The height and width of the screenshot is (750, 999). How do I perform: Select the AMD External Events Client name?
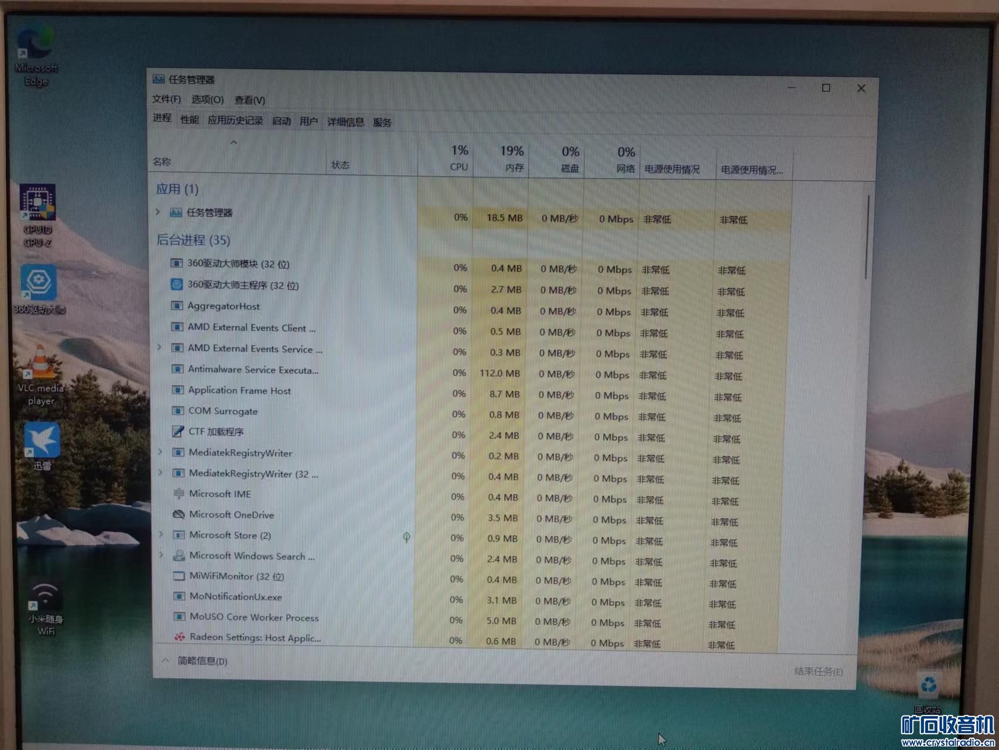pyautogui.click(x=252, y=328)
